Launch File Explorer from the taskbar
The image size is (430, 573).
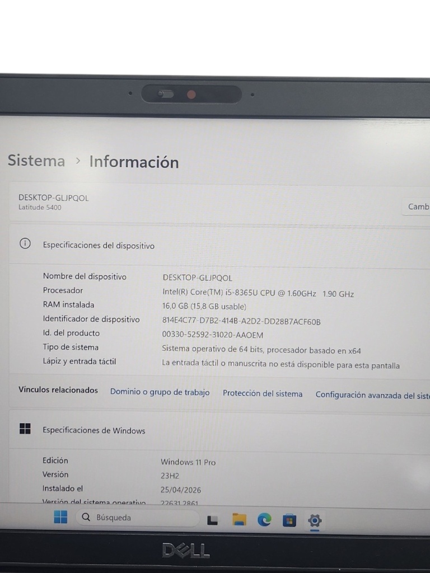[x=239, y=519]
